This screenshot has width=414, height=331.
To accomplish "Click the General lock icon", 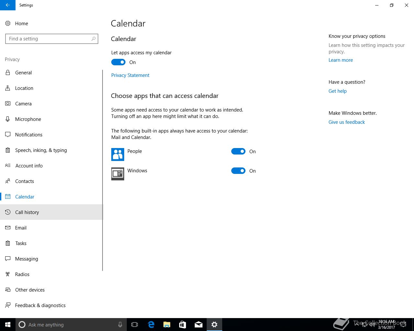I will click(8, 72).
